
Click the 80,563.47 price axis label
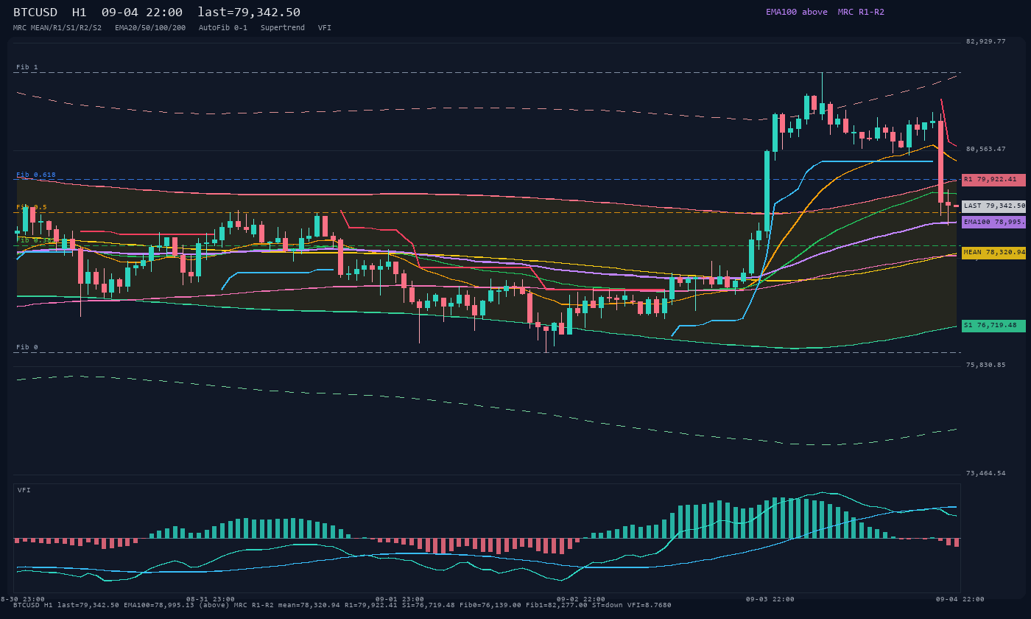coord(985,149)
